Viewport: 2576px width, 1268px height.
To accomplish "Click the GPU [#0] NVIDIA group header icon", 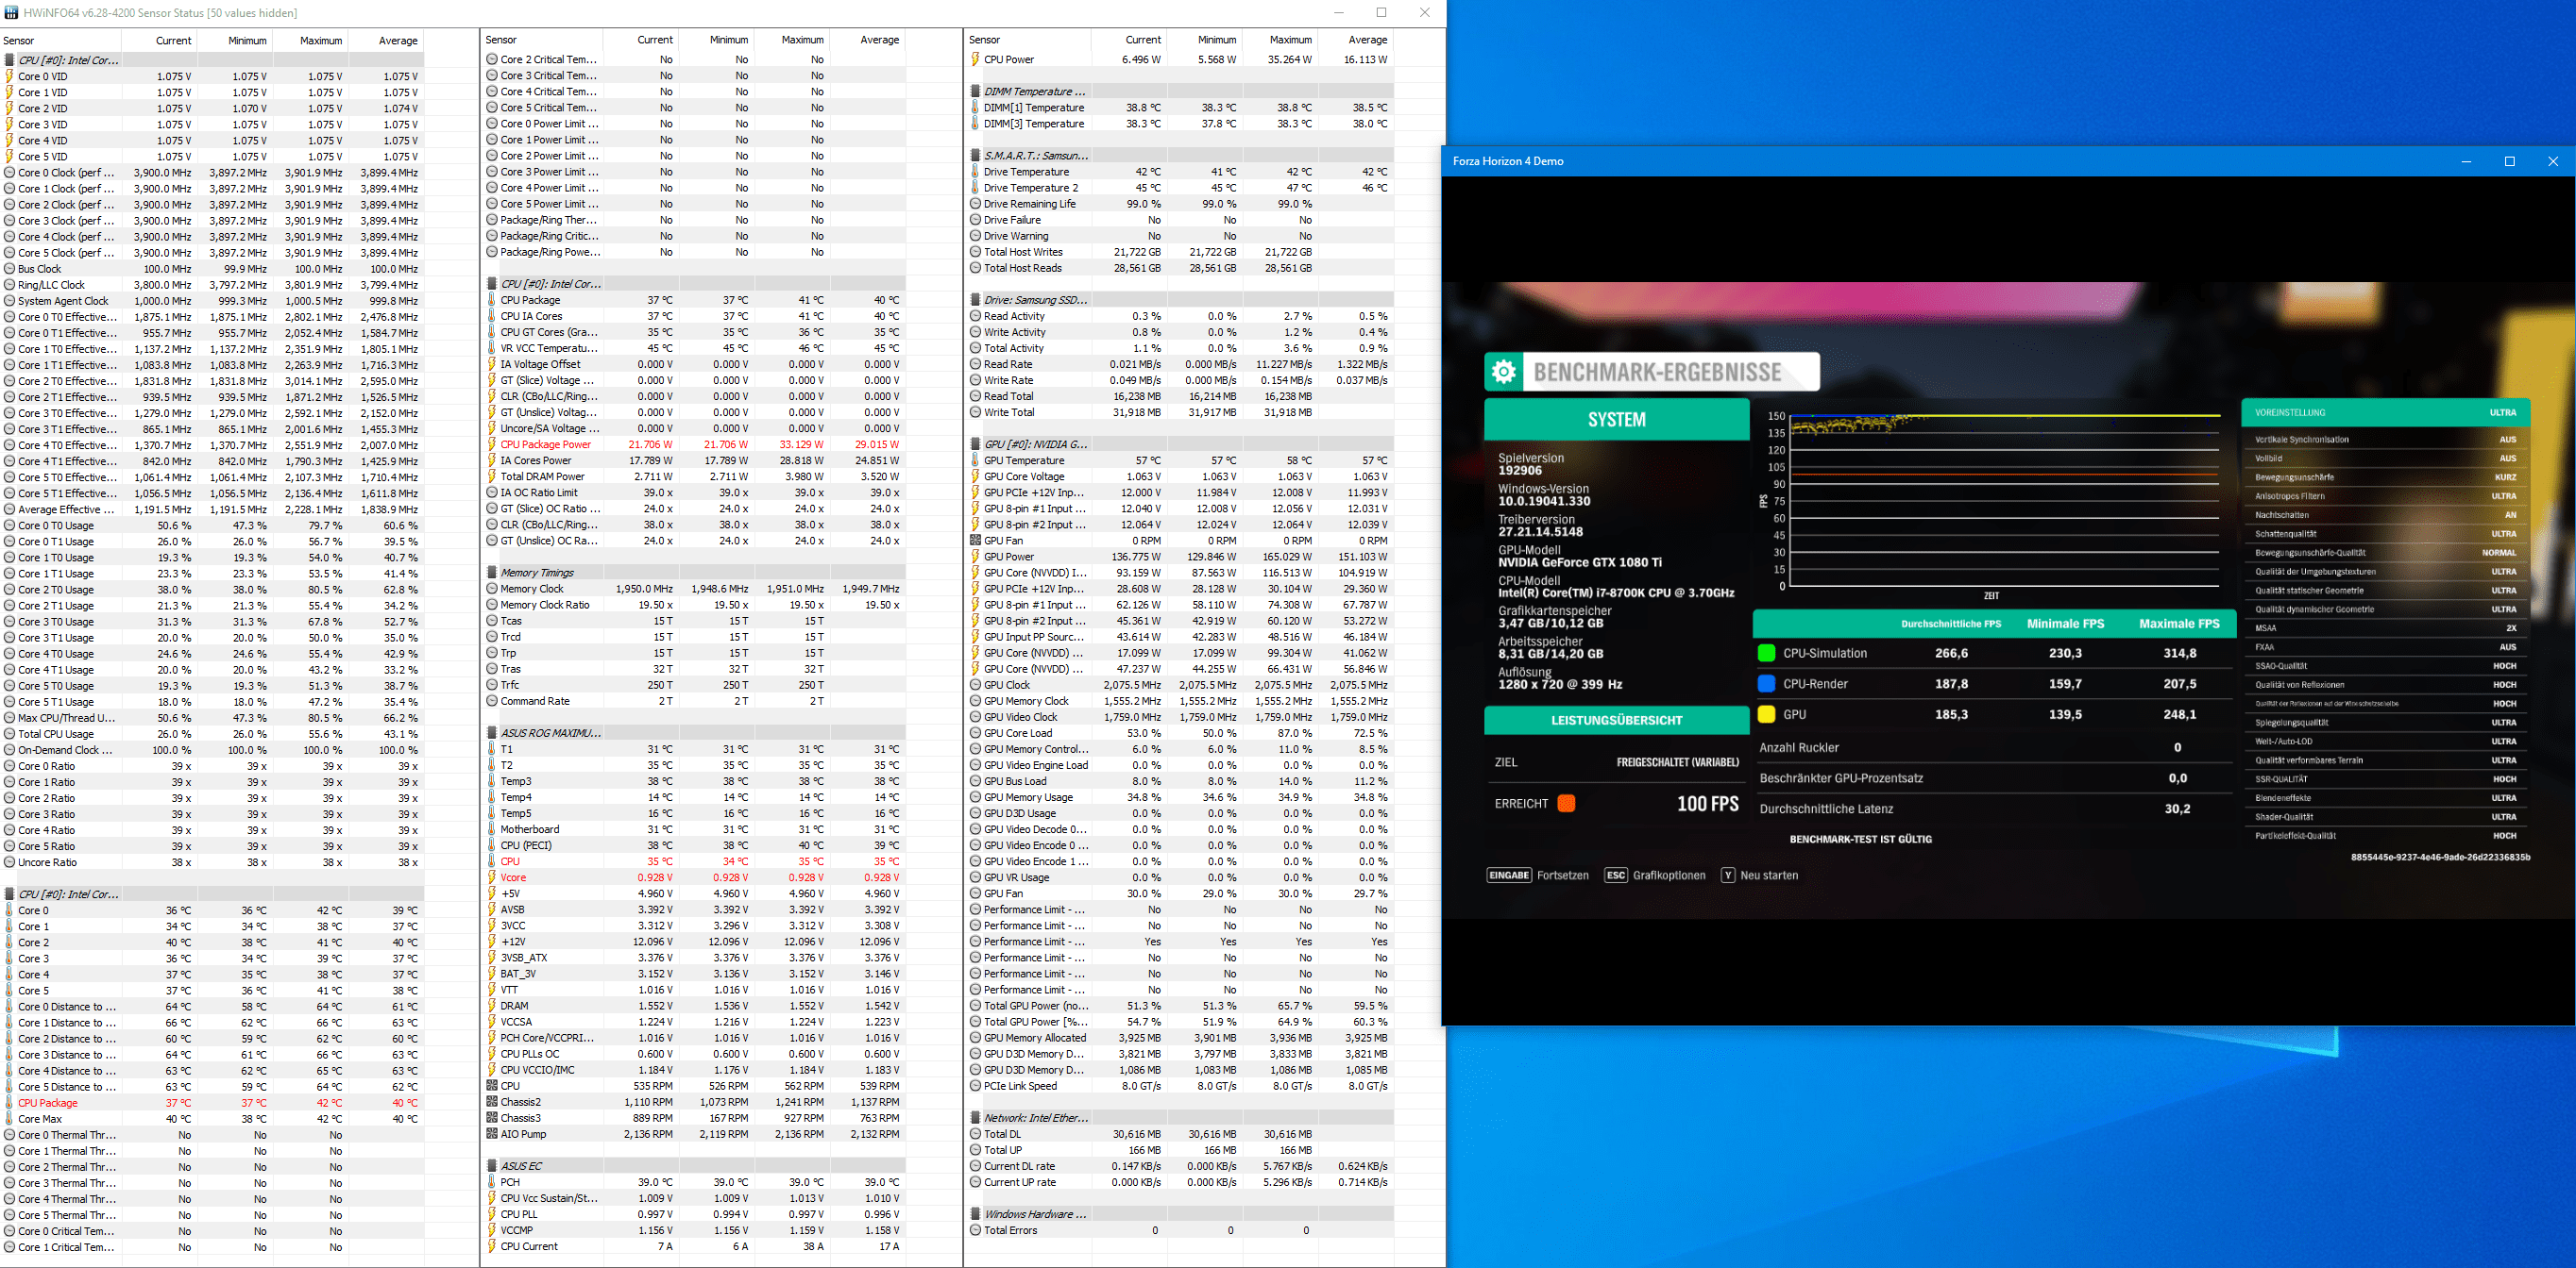I will point(975,444).
